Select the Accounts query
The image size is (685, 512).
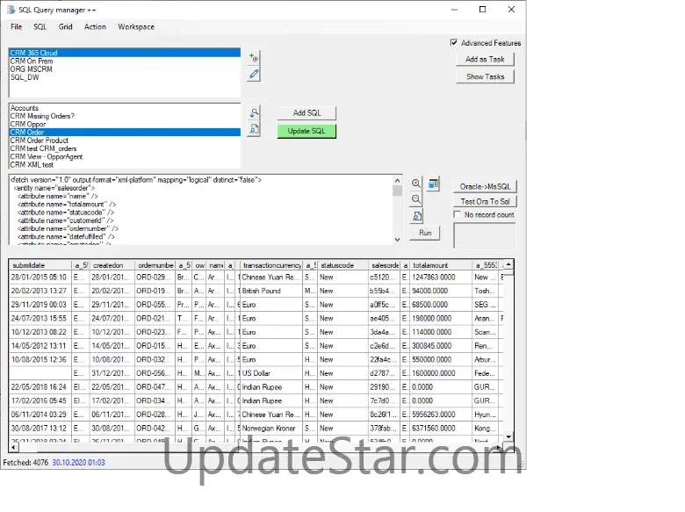pyautogui.click(x=125, y=108)
